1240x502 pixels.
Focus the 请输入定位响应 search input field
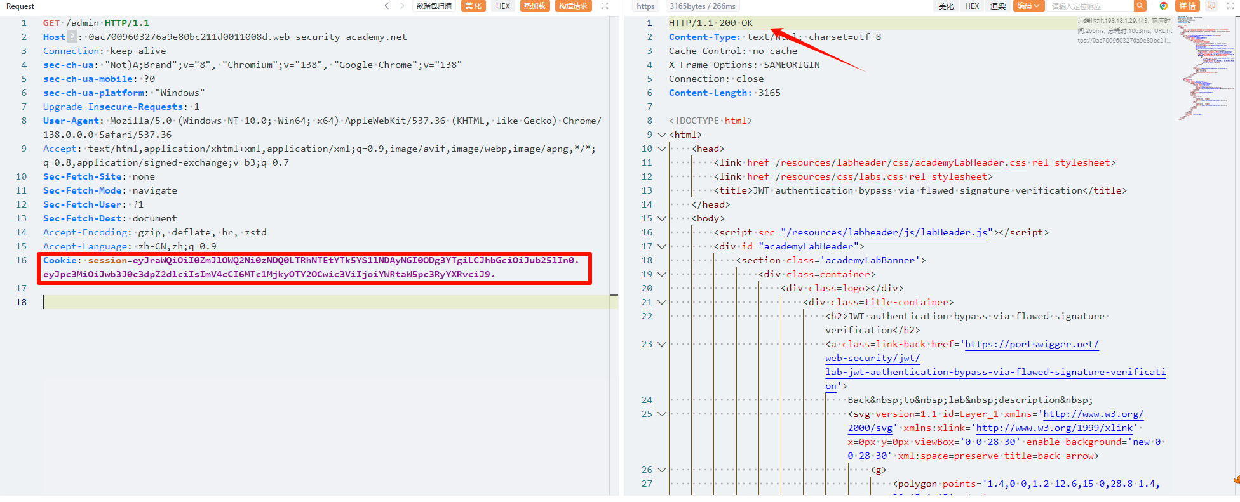click(1090, 6)
